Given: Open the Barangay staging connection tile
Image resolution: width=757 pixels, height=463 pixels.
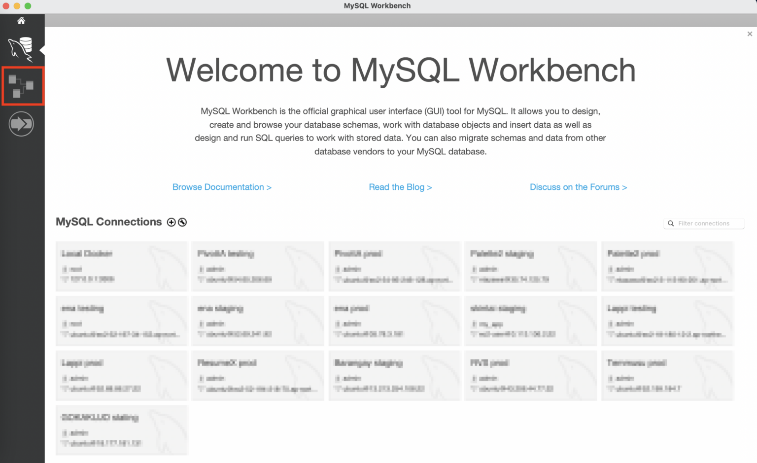Looking at the screenshot, I should coord(394,375).
